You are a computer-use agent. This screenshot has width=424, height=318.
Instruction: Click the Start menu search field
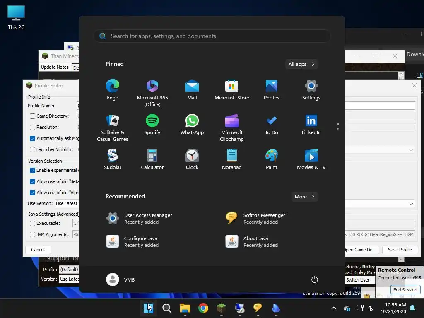212,36
